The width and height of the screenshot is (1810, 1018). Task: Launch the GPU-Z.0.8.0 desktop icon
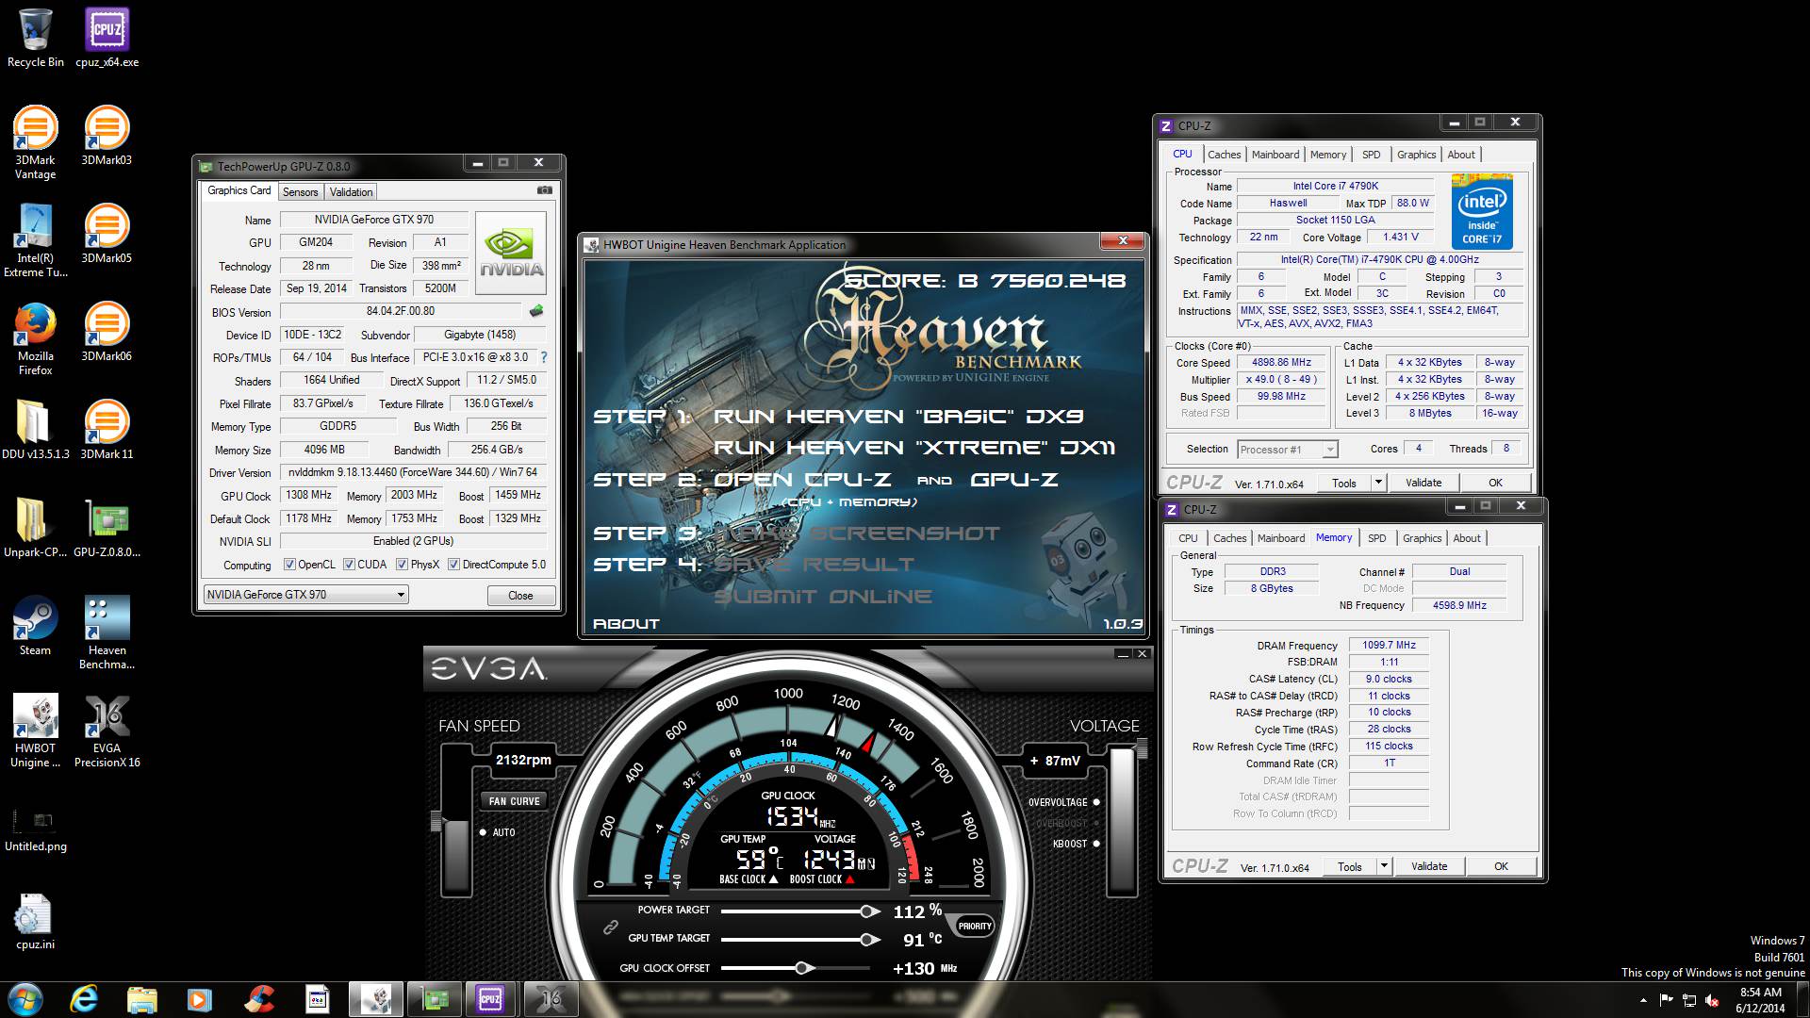coord(107,528)
